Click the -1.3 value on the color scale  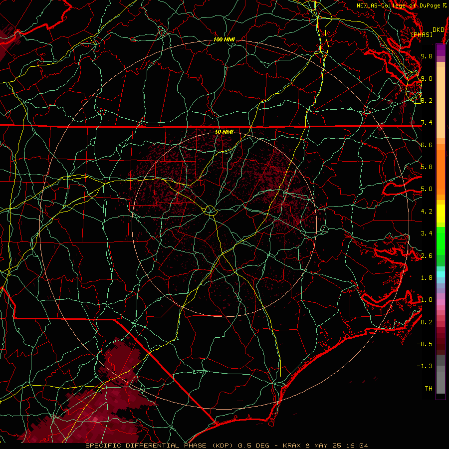pos(425,366)
